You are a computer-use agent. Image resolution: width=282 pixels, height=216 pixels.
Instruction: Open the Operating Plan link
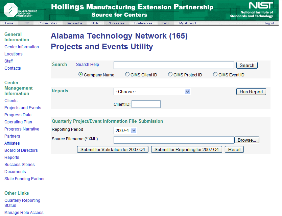18,122
